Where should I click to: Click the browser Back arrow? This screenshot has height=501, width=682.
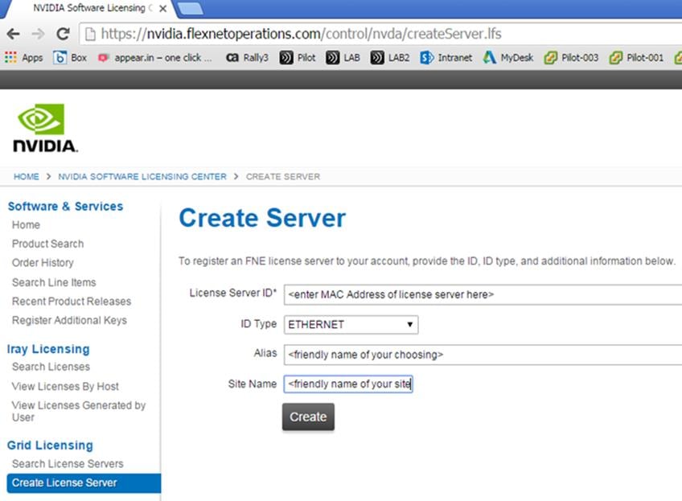[x=13, y=34]
